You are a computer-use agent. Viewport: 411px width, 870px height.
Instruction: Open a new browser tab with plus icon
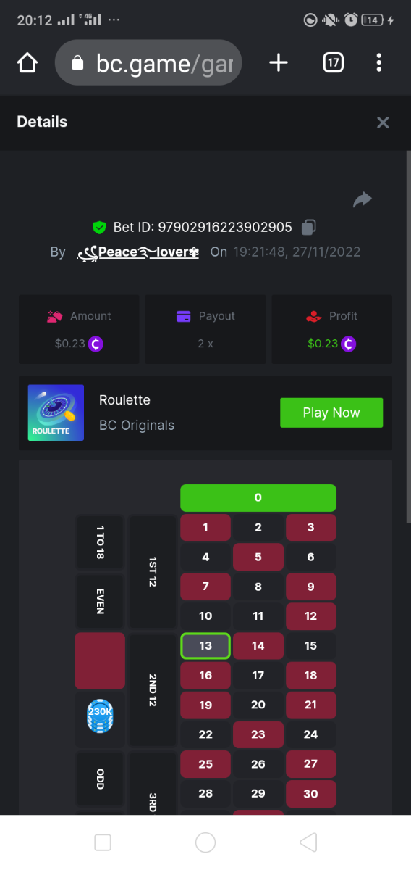(x=279, y=63)
